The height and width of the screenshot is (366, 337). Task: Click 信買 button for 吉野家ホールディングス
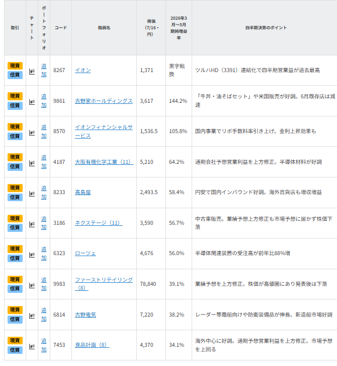coord(15,106)
